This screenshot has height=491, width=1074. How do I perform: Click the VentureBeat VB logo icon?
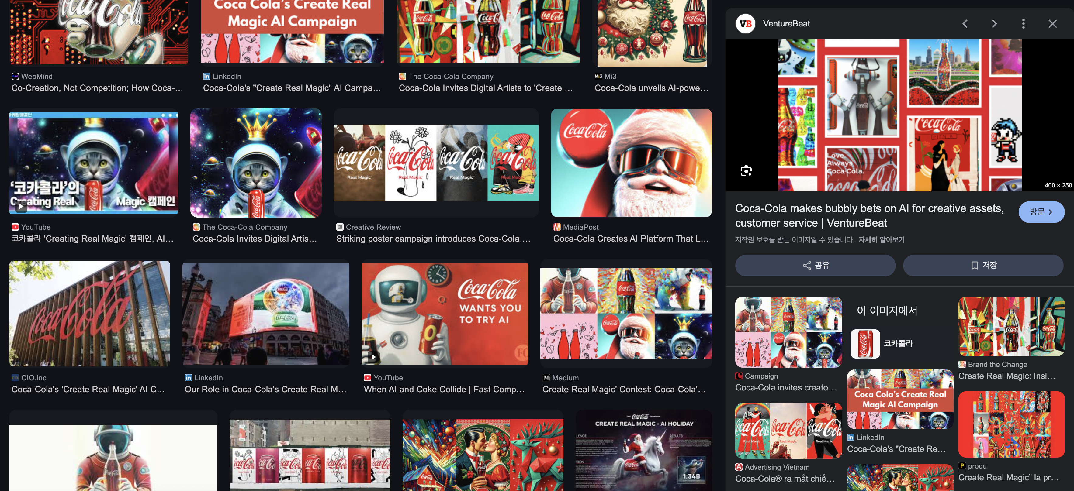pyautogui.click(x=746, y=24)
